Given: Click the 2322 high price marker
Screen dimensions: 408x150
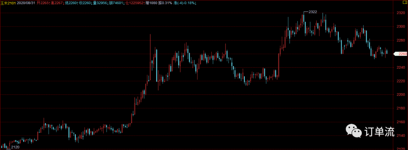Looking at the screenshot, I should [x=312, y=12].
